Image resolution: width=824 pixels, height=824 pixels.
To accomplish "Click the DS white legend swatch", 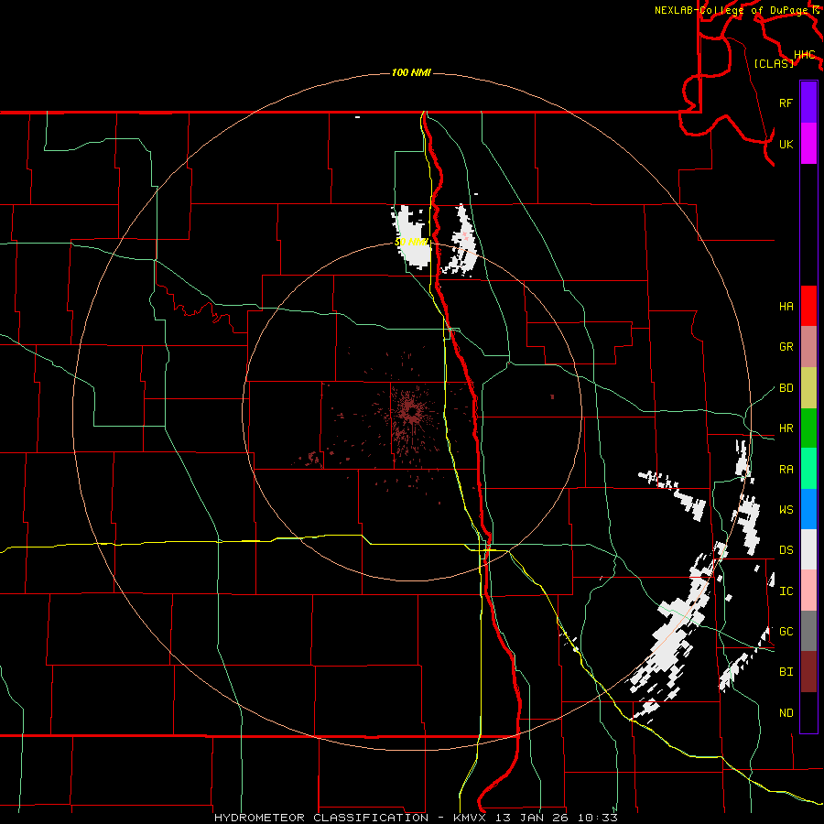I will 808,549.
